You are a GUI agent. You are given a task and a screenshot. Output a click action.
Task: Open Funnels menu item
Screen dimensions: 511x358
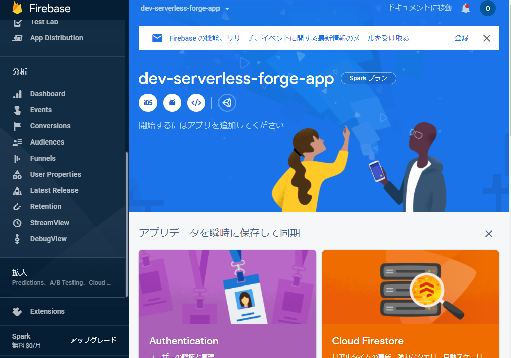click(43, 158)
